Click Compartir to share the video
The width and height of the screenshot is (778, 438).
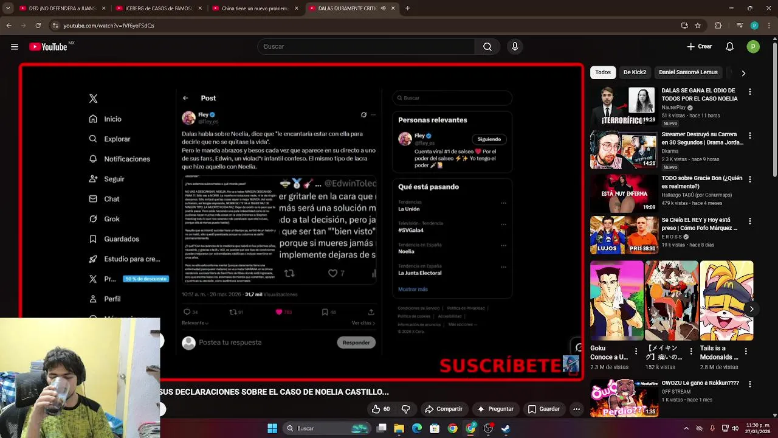coord(444,409)
